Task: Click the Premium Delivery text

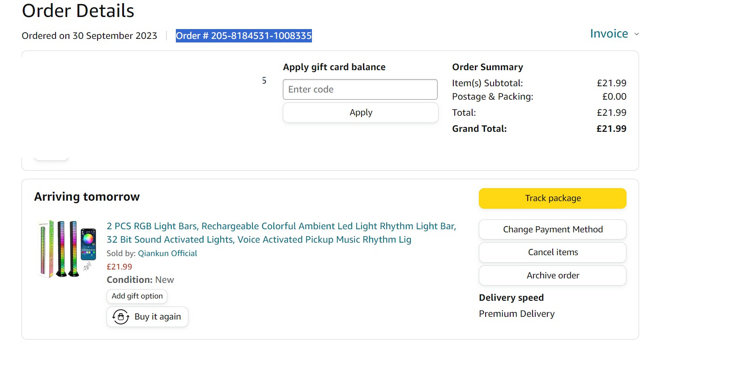Action: [516, 314]
